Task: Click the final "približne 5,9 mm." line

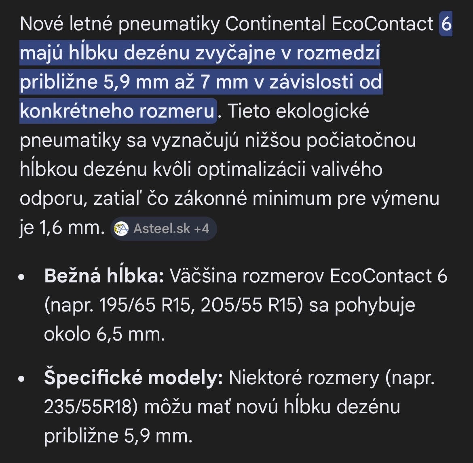Action: click(117, 436)
